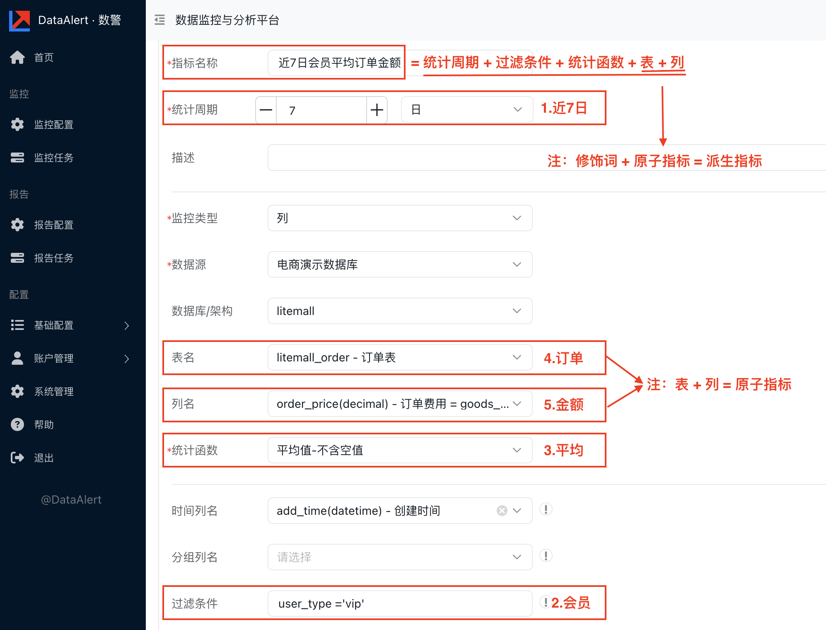Open 报告配置 in the sidebar
Viewport: 826px width, 630px height.
point(54,225)
